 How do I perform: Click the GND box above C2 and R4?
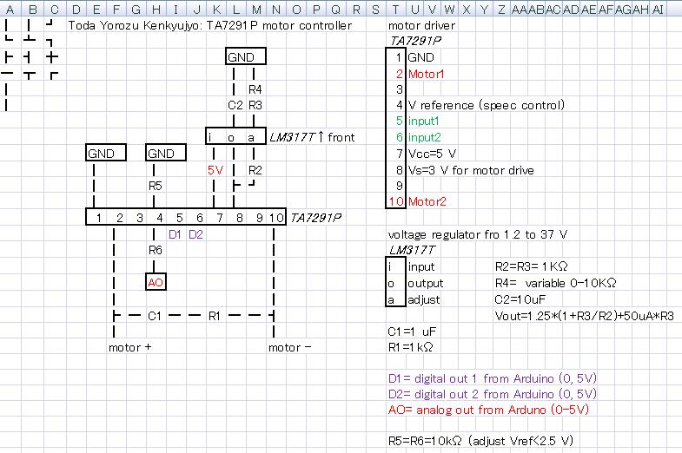[x=246, y=56]
